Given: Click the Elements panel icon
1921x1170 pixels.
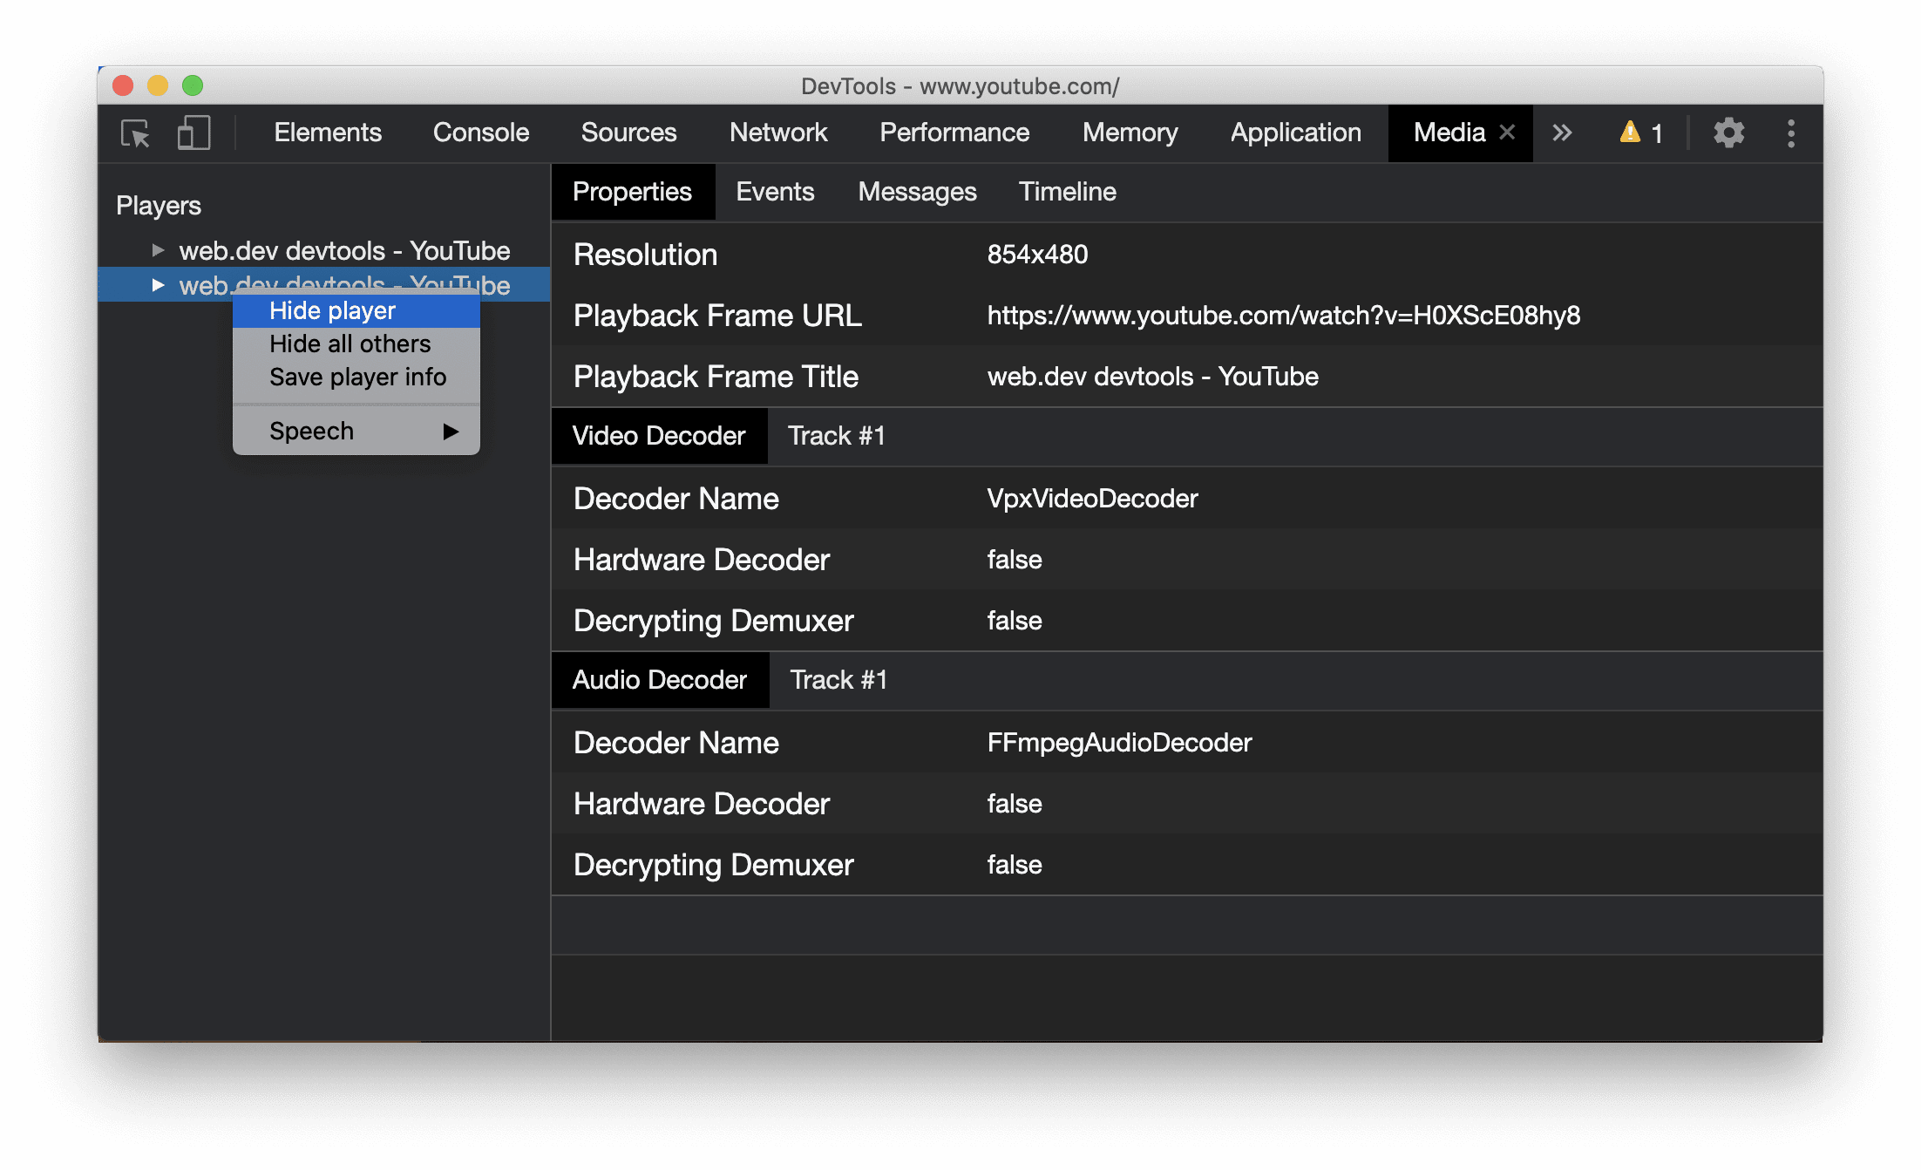Looking at the screenshot, I should pos(325,133).
